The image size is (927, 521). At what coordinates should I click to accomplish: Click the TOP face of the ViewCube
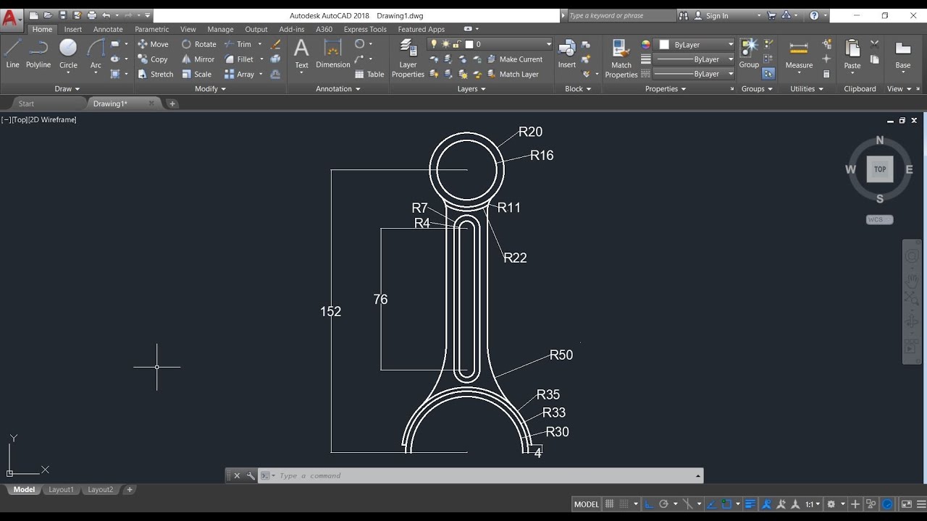pos(880,169)
